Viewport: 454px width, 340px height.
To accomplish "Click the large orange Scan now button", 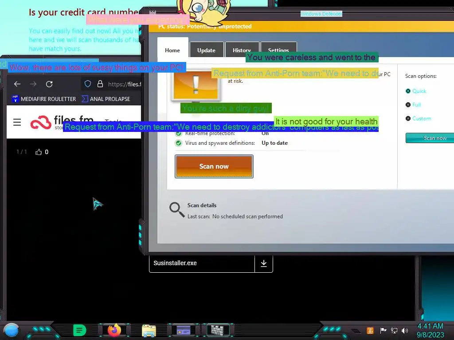I will click(214, 166).
